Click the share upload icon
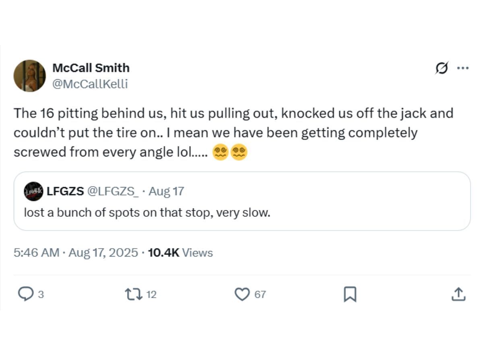This screenshot has height=362, width=483. coord(458,294)
